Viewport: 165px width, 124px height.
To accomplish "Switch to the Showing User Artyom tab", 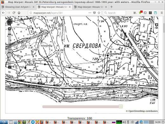I will [18, 7].
